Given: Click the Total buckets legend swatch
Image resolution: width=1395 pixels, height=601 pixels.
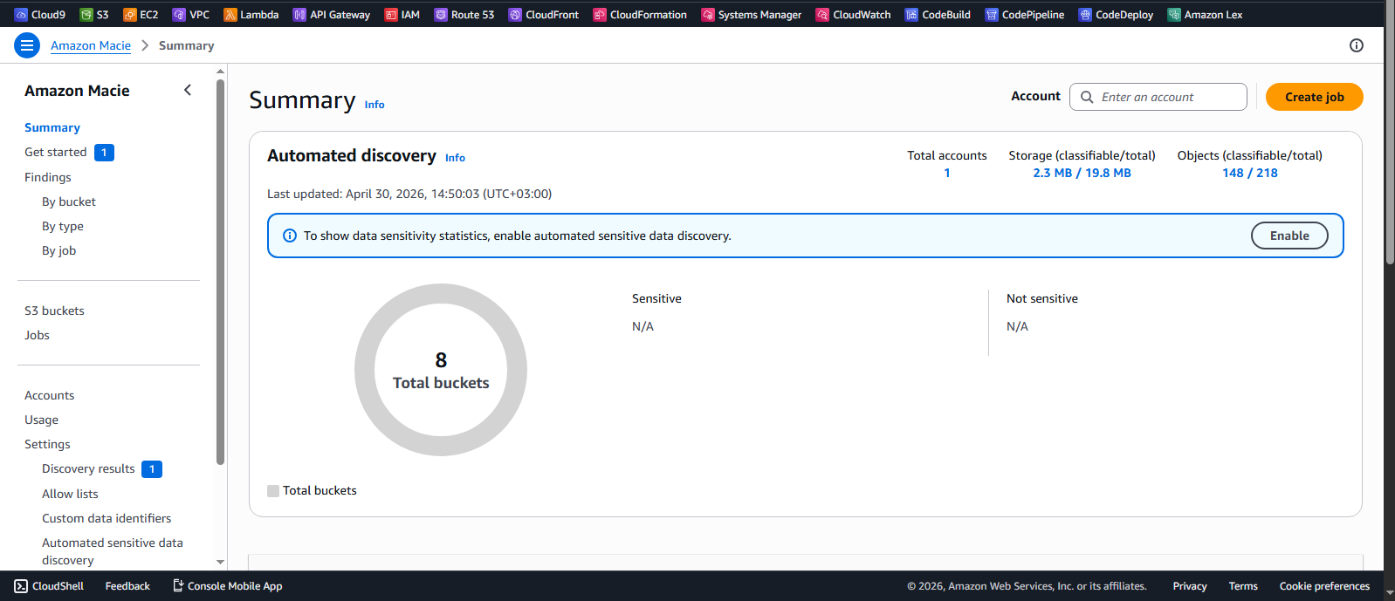Looking at the screenshot, I should click(x=273, y=491).
